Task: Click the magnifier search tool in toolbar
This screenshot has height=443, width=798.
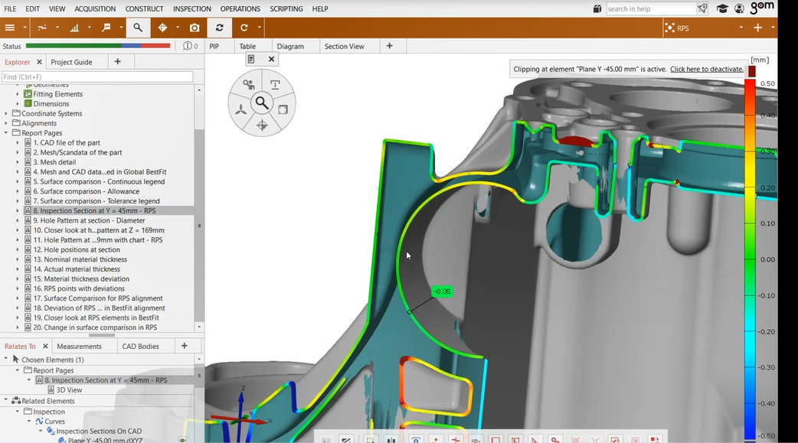Action: pyautogui.click(x=138, y=28)
